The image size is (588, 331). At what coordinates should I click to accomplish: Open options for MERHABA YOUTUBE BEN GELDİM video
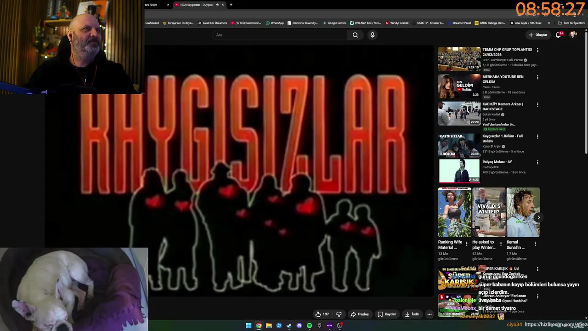coord(537,77)
